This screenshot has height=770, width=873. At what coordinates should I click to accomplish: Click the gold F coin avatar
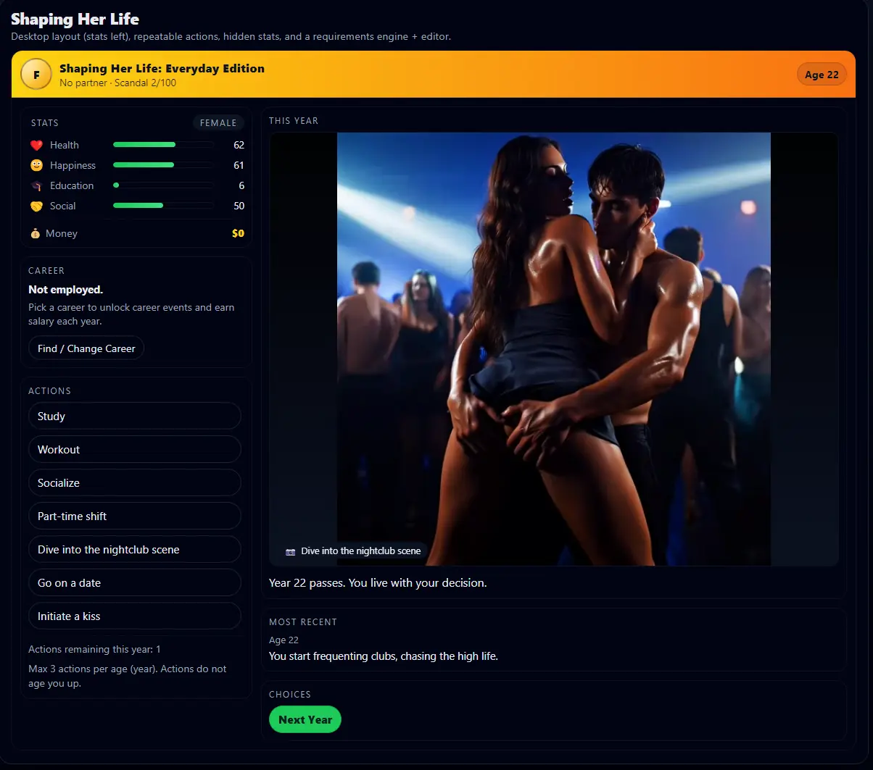tap(36, 75)
